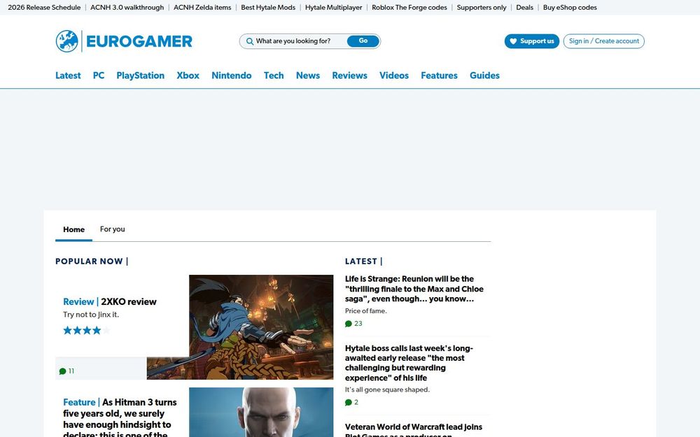Open ACNH 3.0 walkthrough link
The width and height of the screenshot is (700, 437).
(127, 7)
